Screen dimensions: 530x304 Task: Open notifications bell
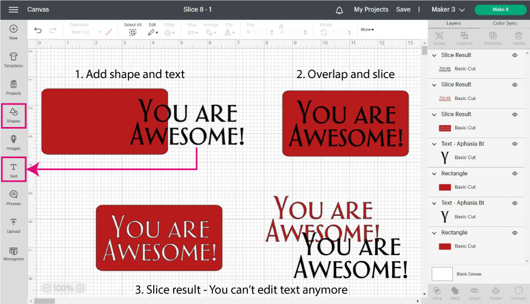point(339,10)
